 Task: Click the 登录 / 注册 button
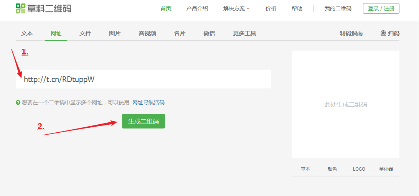point(381,8)
